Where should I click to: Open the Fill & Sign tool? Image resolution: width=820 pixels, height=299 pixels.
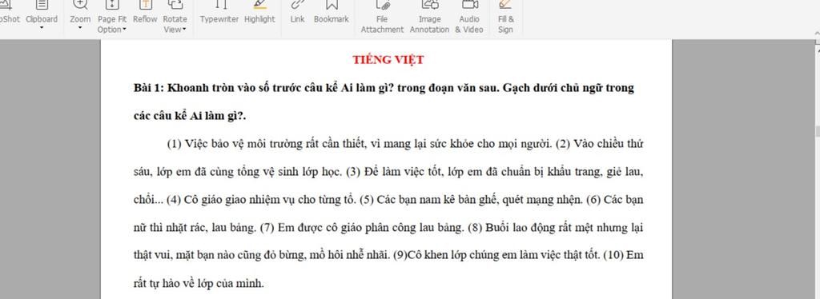(506, 18)
